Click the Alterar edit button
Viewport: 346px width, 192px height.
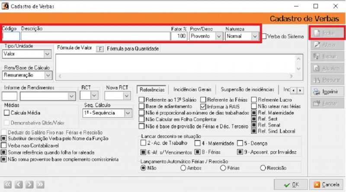coord(327,45)
